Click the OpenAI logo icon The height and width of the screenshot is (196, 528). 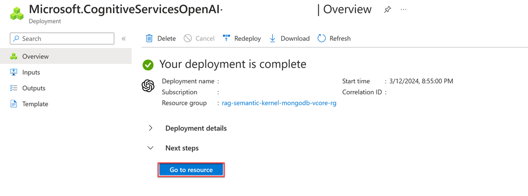148,86
